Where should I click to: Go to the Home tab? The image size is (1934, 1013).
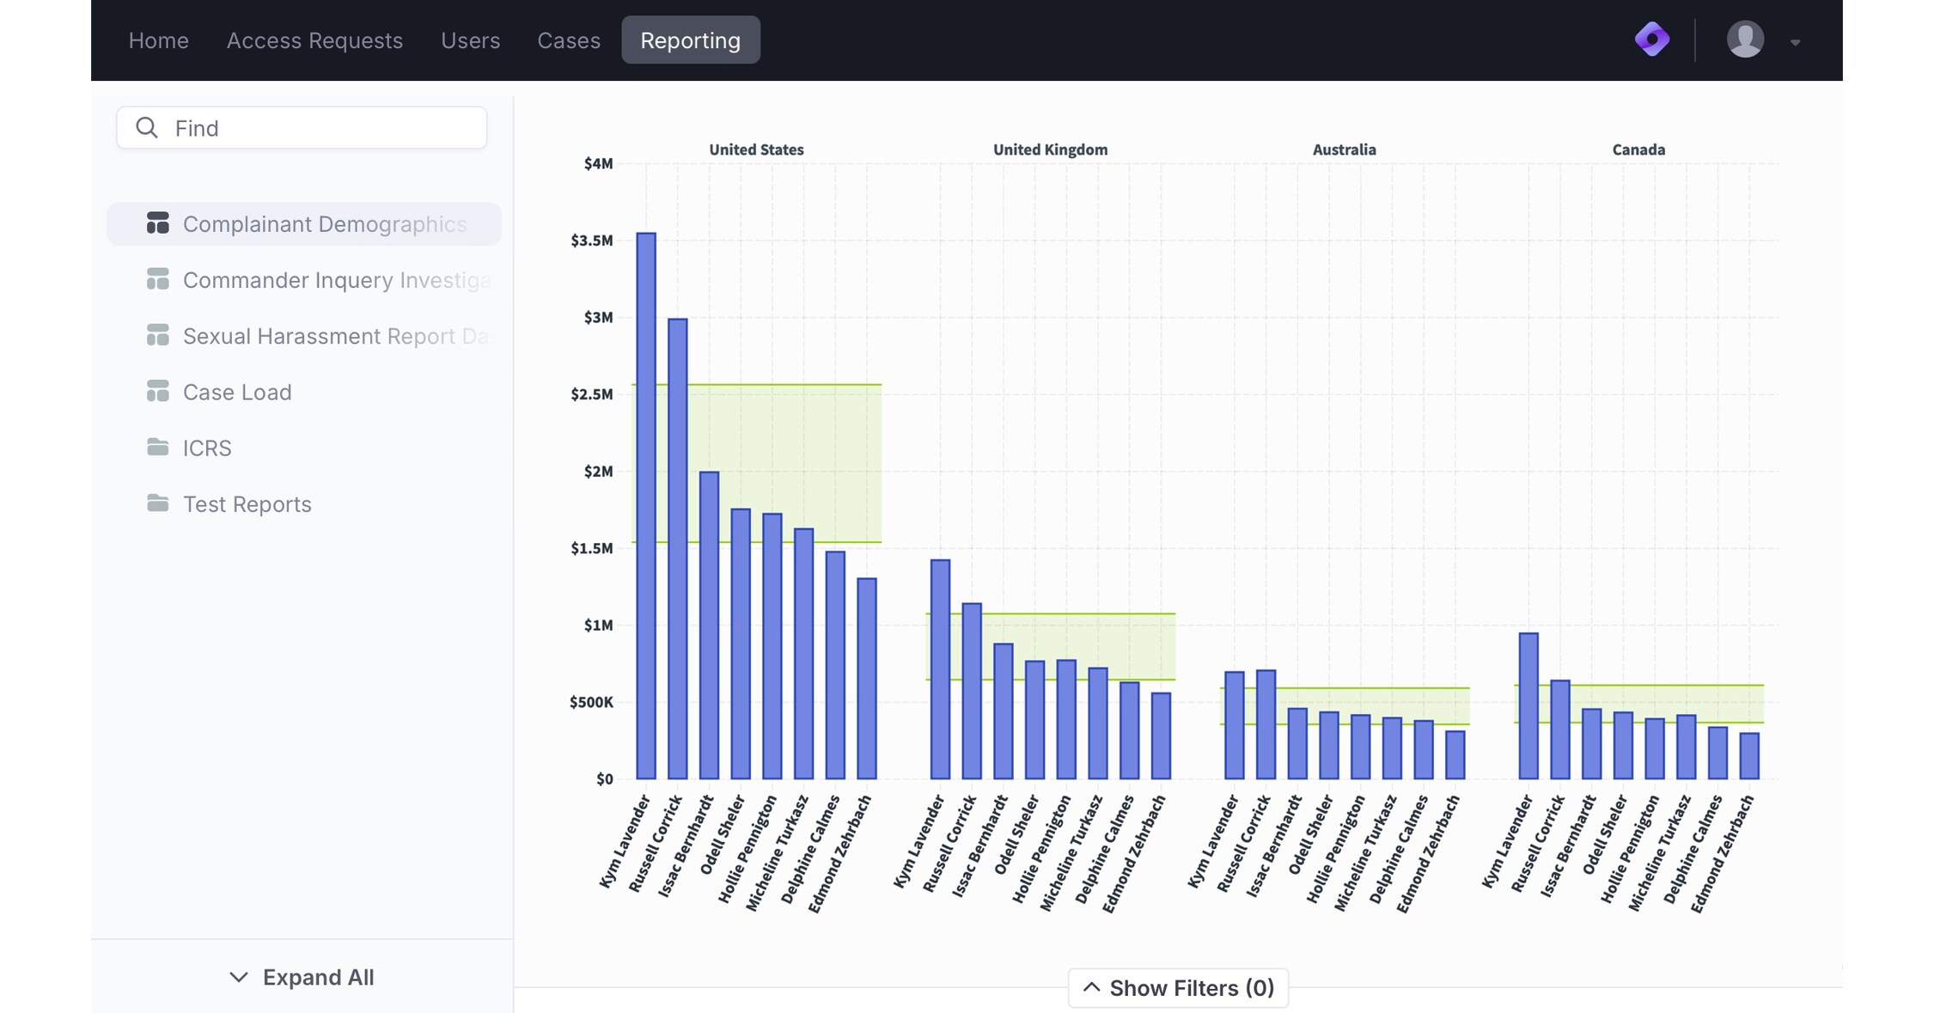(x=159, y=40)
